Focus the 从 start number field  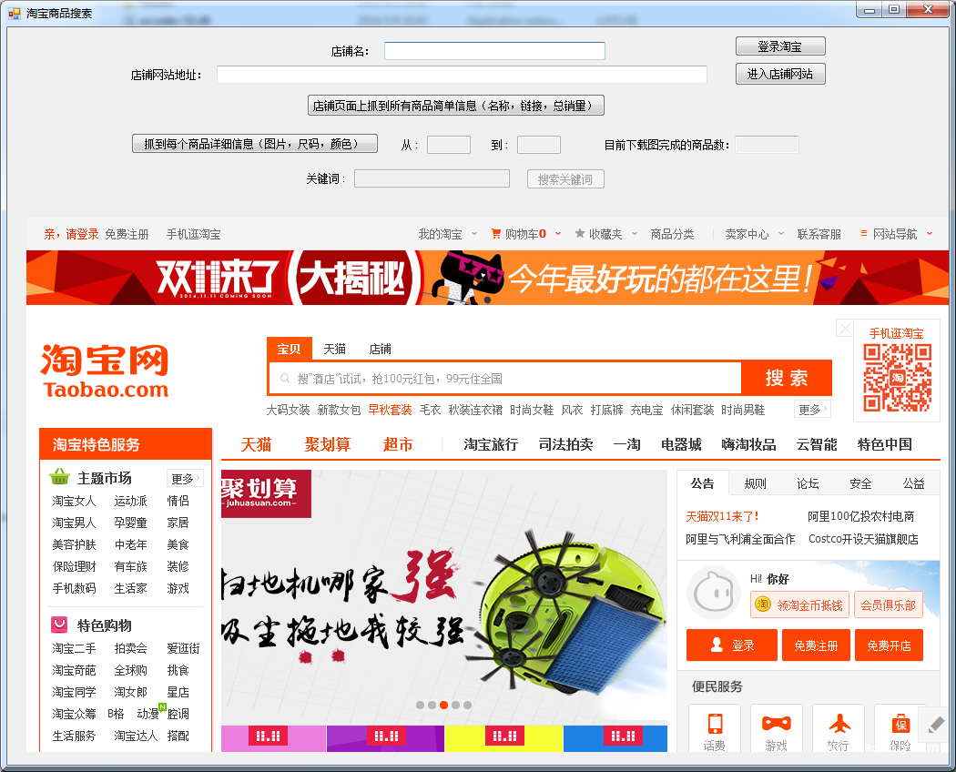[449, 145]
